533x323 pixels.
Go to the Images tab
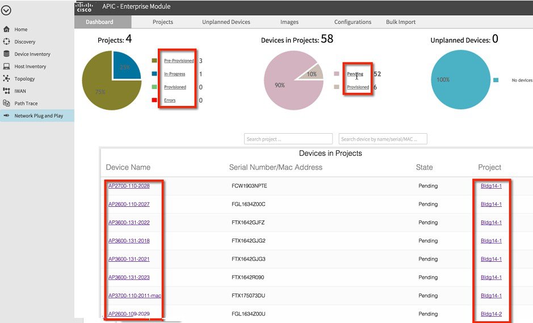(x=289, y=22)
